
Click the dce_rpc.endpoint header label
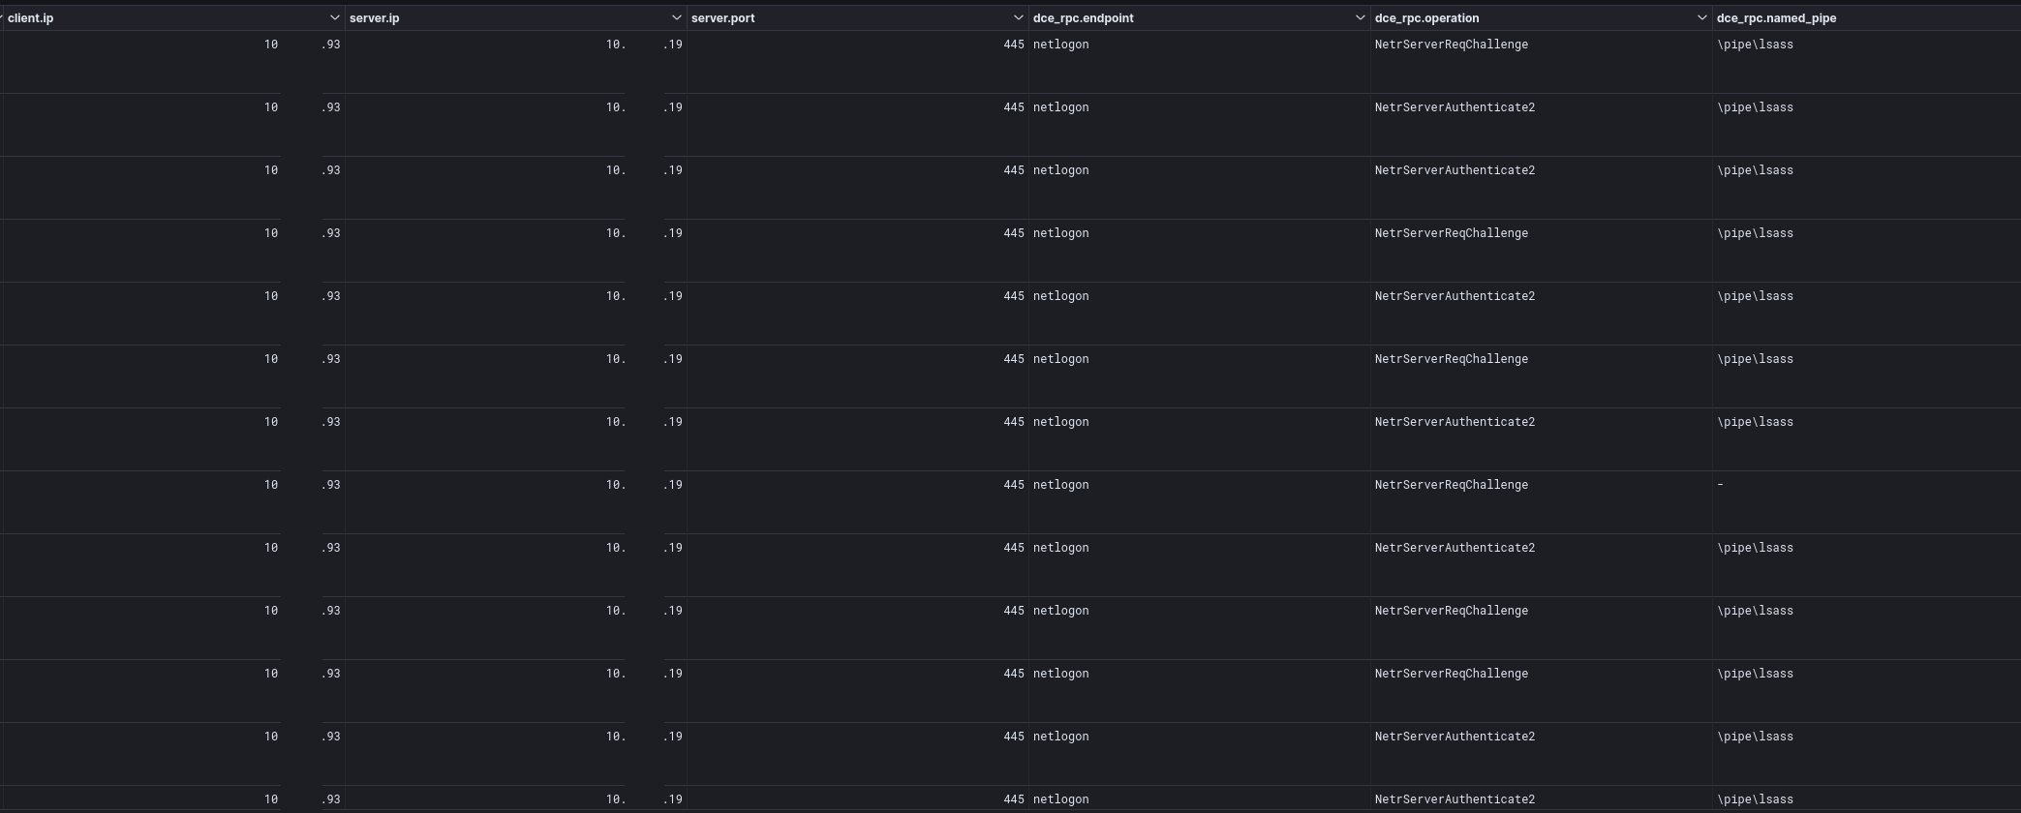1083,18
